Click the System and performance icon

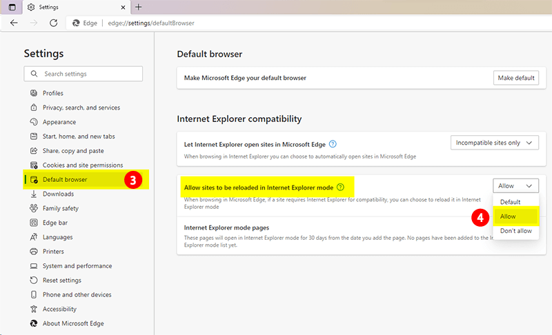pyautogui.click(x=34, y=266)
